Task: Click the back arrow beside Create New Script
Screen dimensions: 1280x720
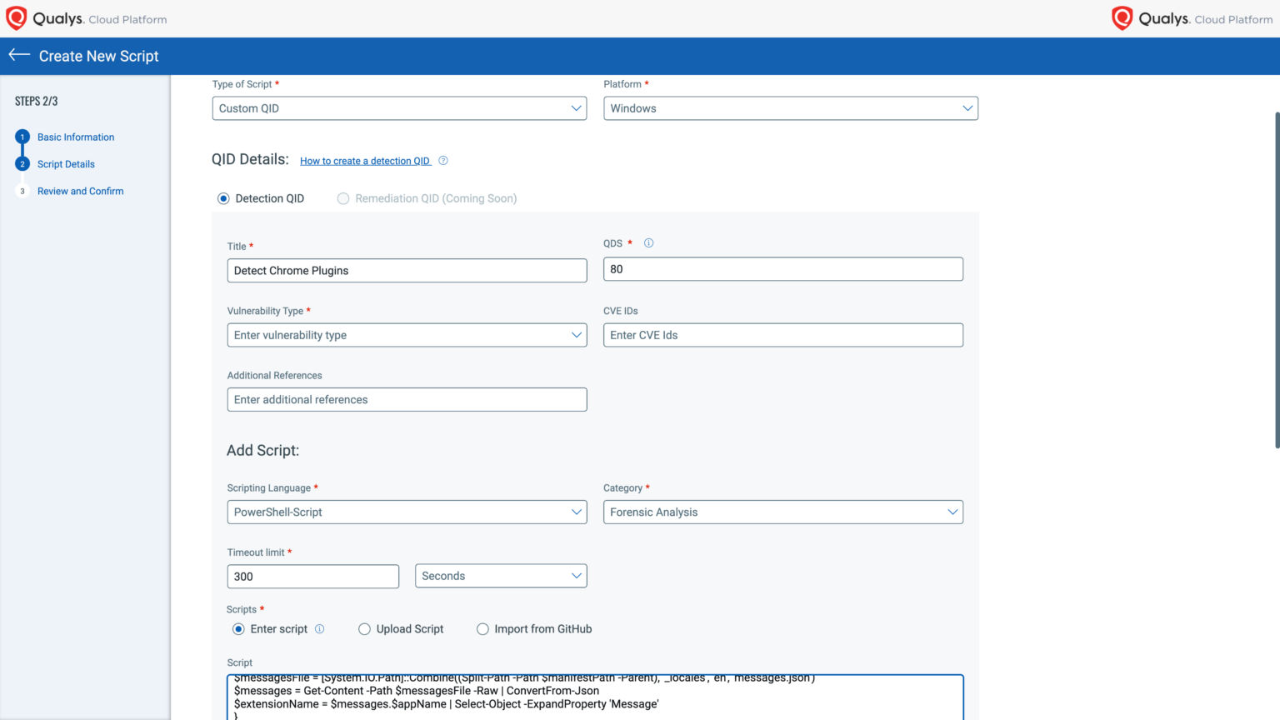Action: click(x=18, y=55)
